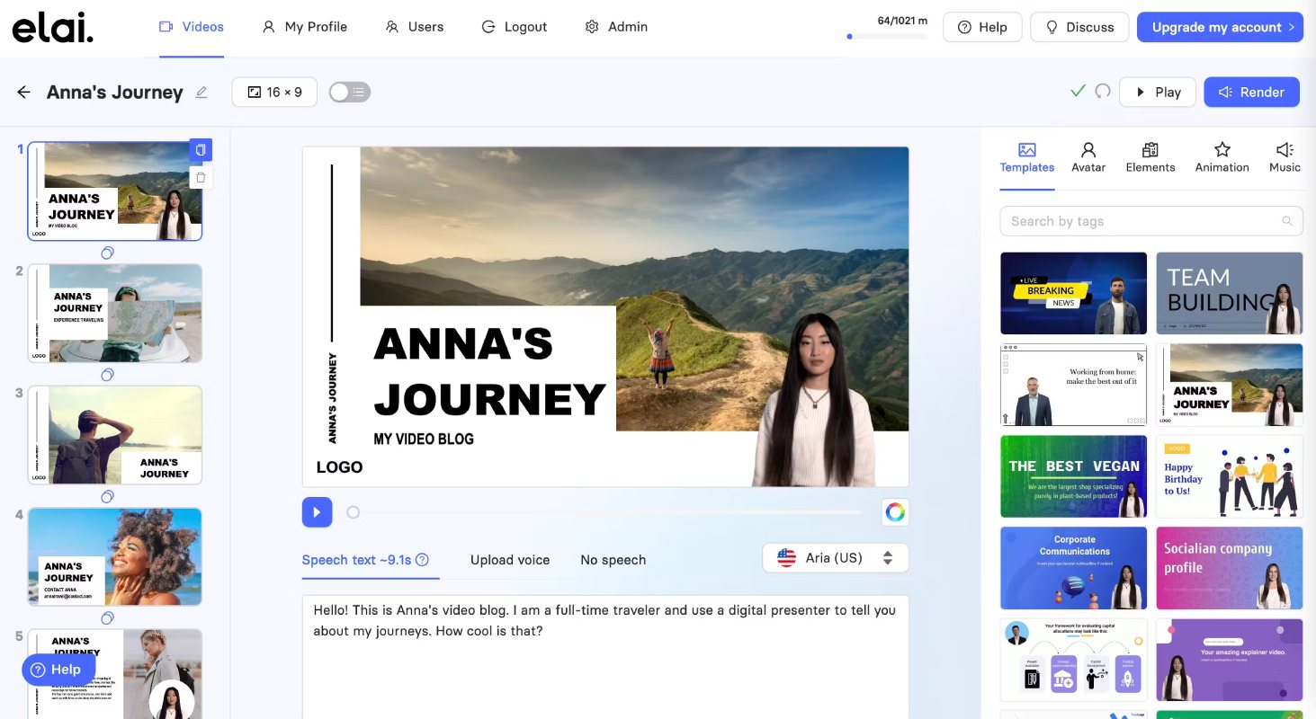Select the TEAM BUILDING template thumbnail
Viewport: 1316px width, 719px height.
click(1229, 293)
